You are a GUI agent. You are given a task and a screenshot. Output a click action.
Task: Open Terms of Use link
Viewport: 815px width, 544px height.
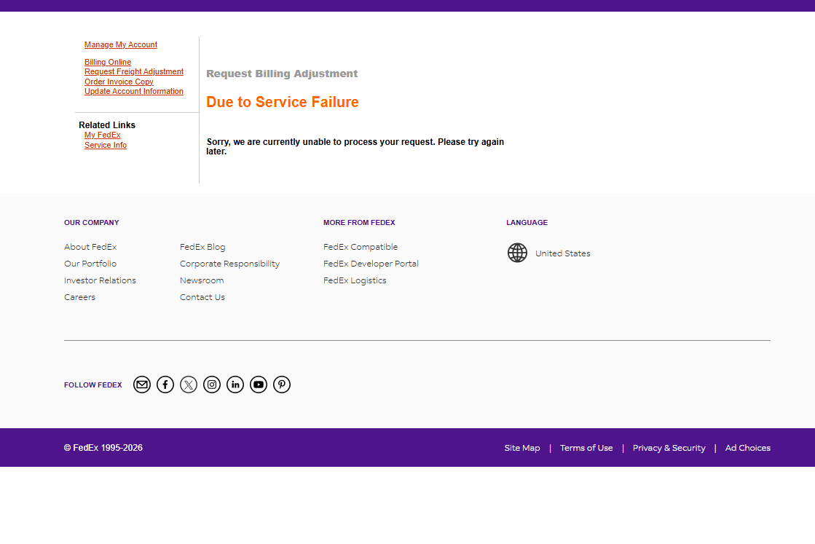coord(586,448)
